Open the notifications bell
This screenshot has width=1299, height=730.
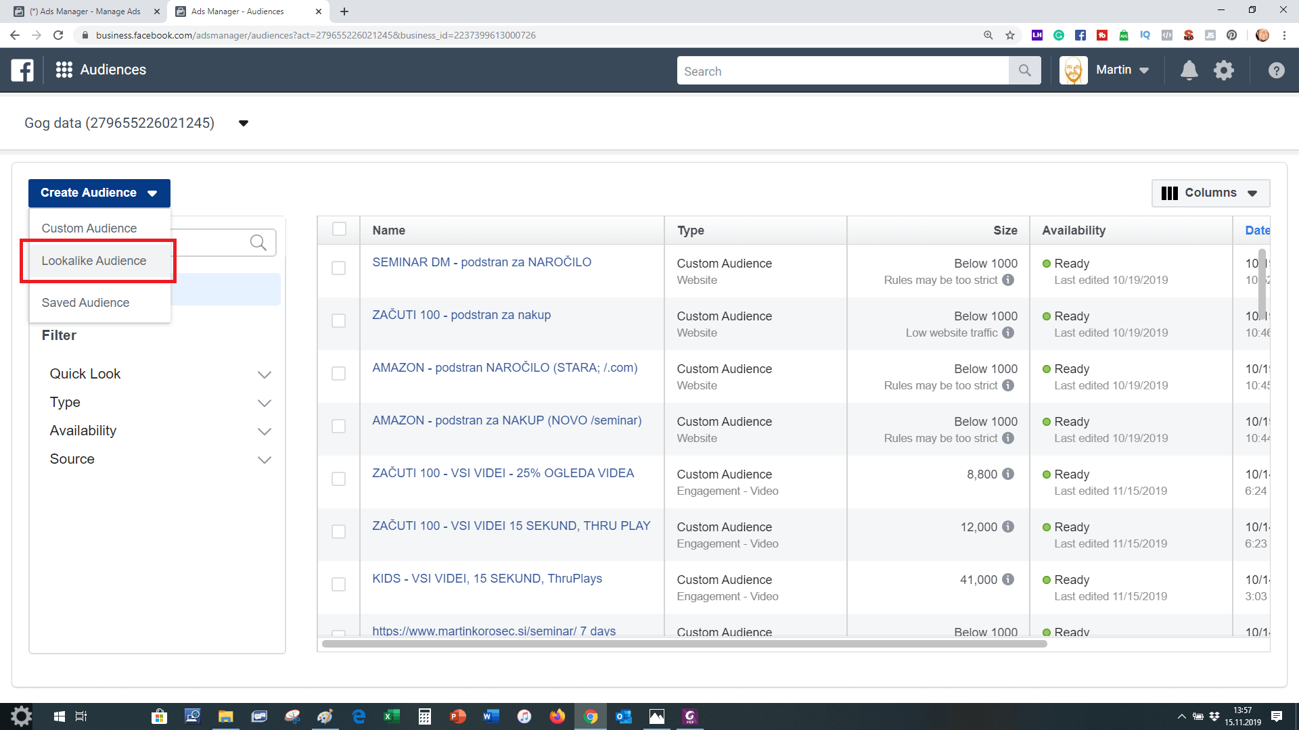[x=1189, y=70]
